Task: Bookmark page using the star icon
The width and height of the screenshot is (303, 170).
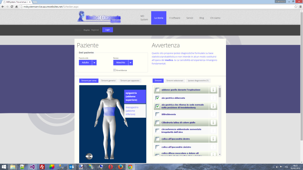Action: pyautogui.click(x=296, y=6)
